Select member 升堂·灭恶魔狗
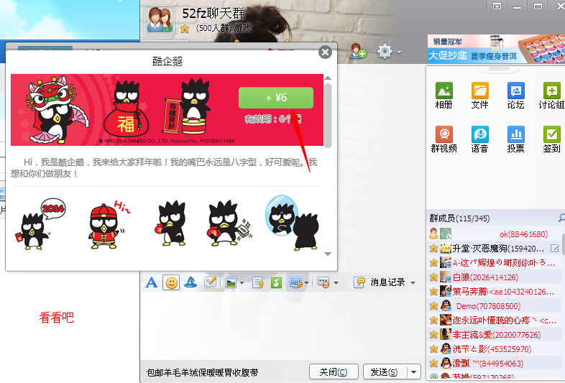The height and width of the screenshot is (383, 565). (494, 248)
